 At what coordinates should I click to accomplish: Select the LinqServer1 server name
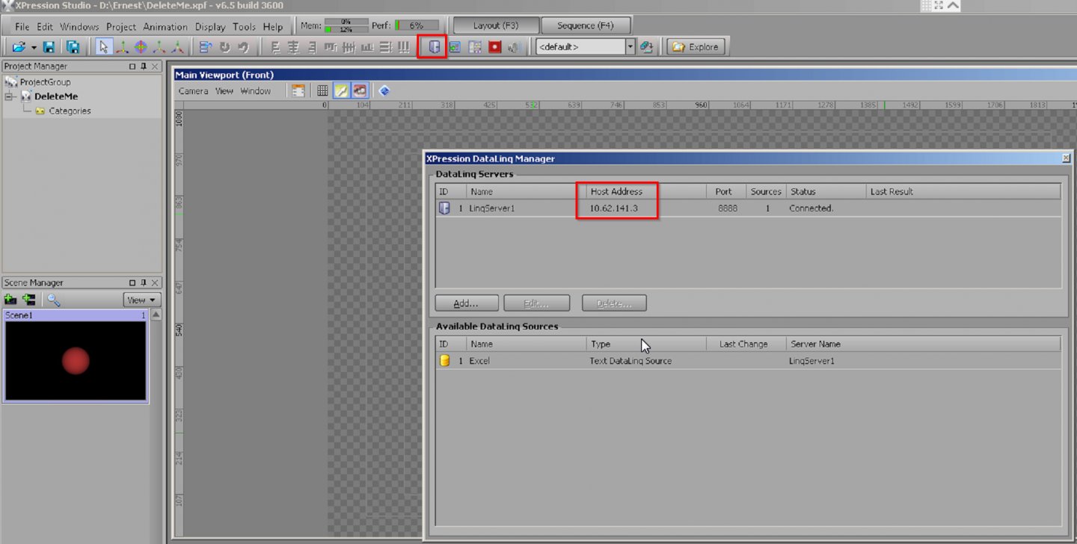(491, 208)
